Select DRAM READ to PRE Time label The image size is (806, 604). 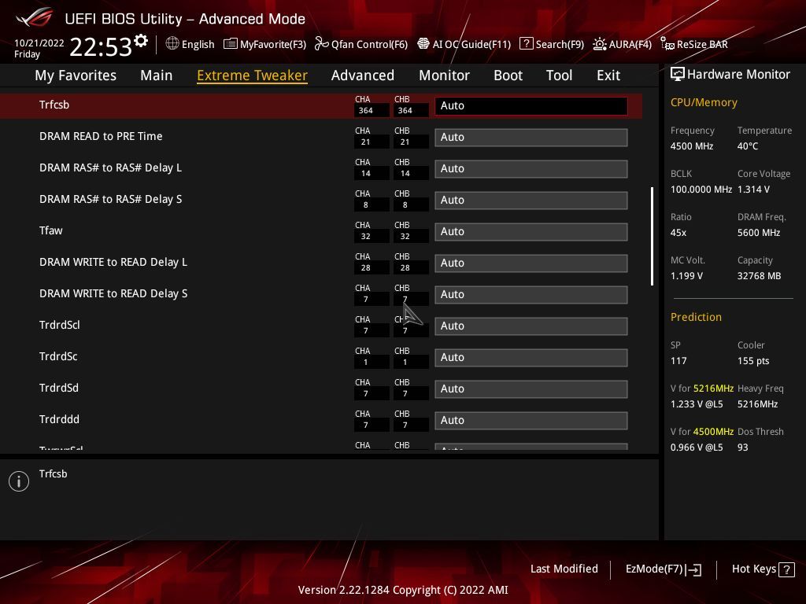pos(101,136)
